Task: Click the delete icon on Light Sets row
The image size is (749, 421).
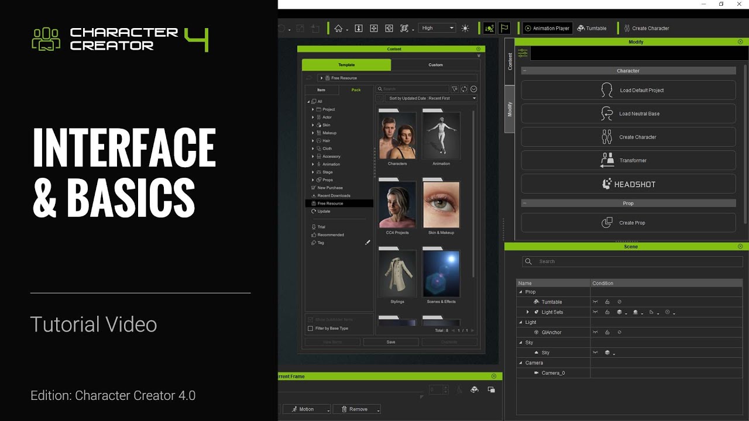Action: coord(668,312)
